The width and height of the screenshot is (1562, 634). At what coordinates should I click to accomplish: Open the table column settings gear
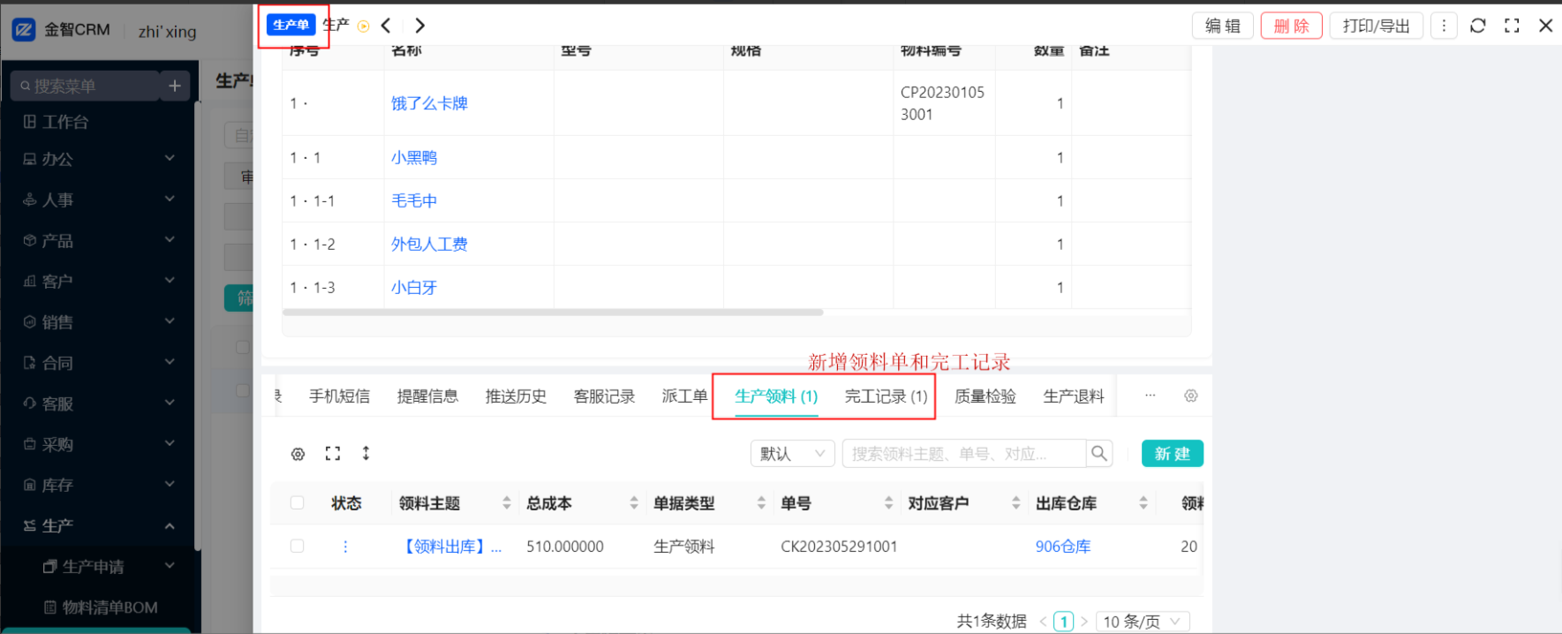[x=298, y=454]
